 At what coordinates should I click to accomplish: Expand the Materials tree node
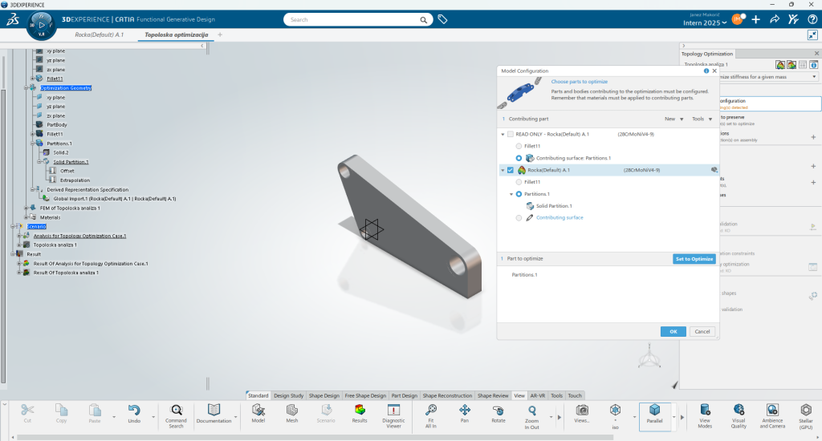pyautogui.click(x=26, y=217)
